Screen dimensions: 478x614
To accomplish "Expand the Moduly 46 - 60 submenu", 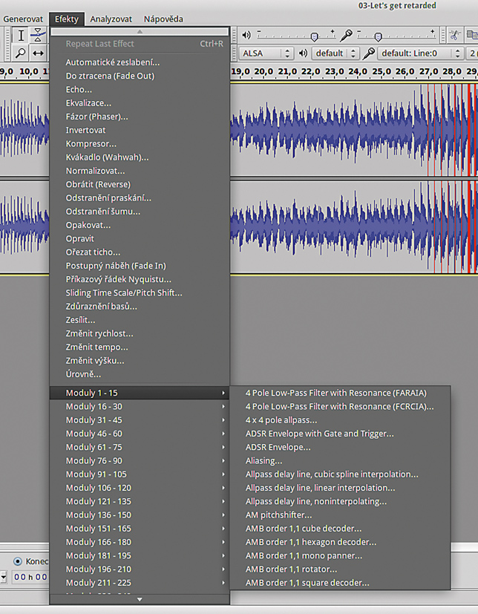I will tap(140, 434).
